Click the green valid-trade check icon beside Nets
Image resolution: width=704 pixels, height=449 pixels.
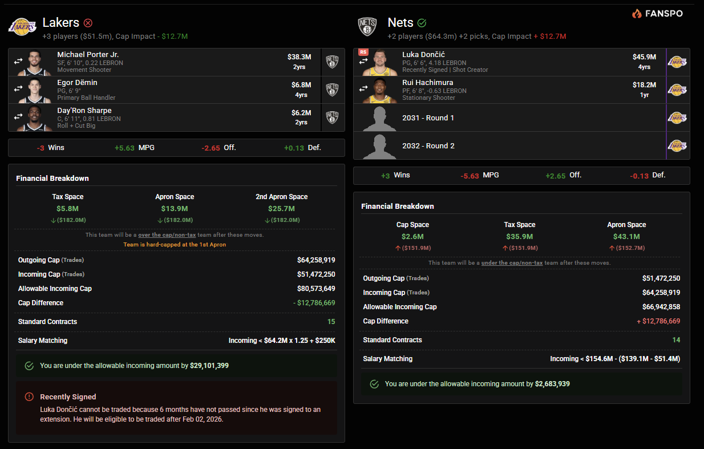[422, 23]
